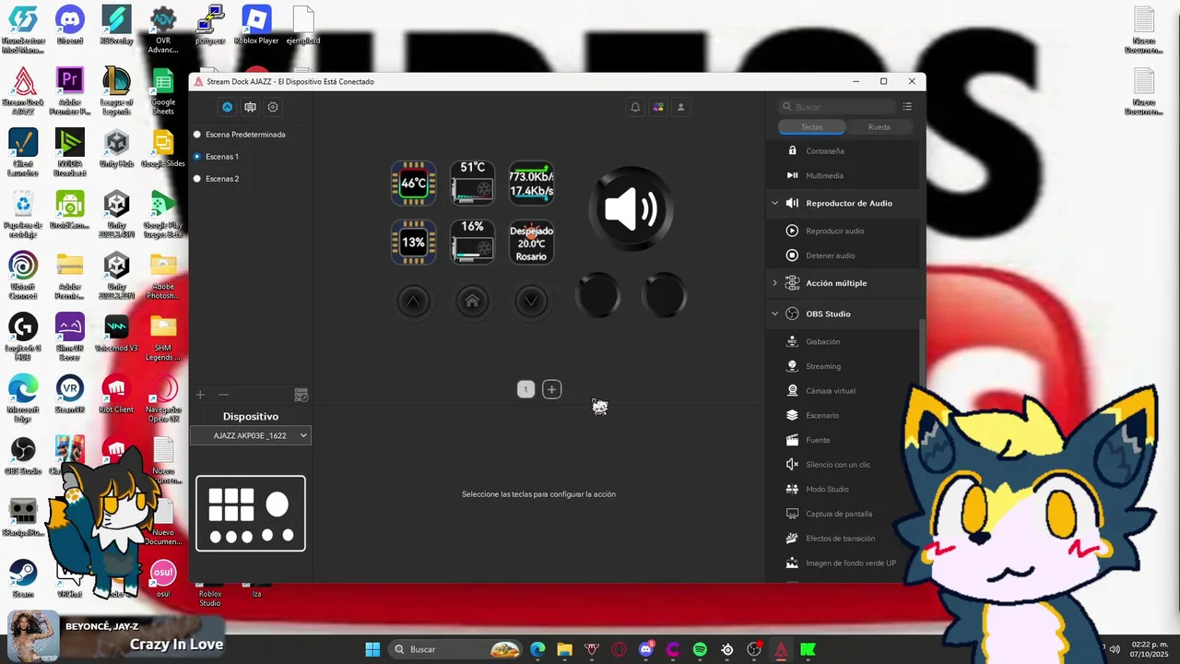This screenshot has height=664, width=1180.
Task: Select the empty knob beside the arrow keys
Action: pos(598,296)
